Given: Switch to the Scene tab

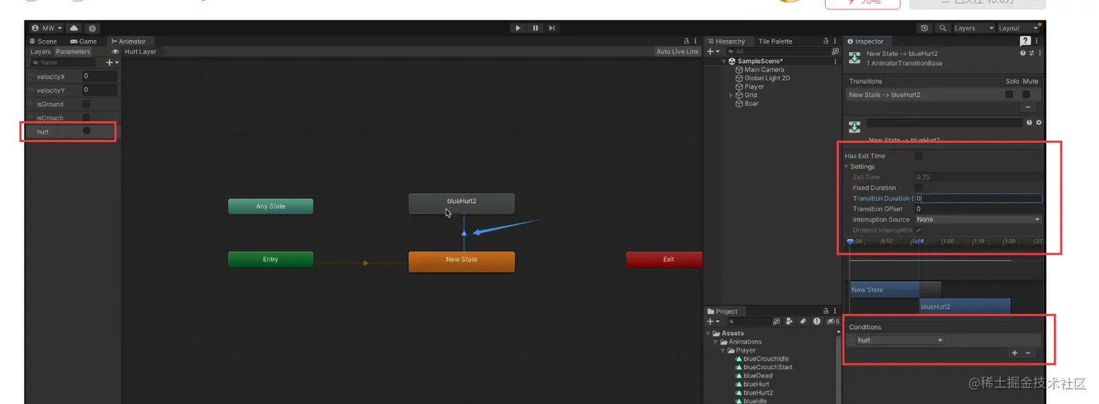Looking at the screenshot, I should point(43,41).
